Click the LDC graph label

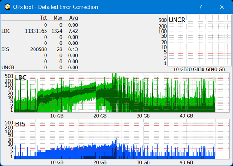[21, 78]
